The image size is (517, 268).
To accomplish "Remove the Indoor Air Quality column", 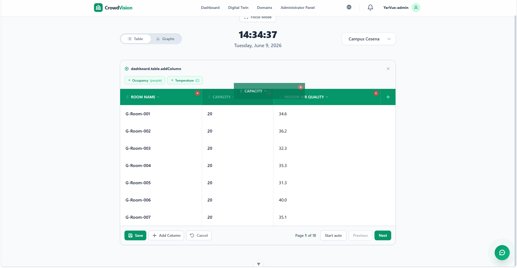I will pyautogui.click(x=376, y=93).
